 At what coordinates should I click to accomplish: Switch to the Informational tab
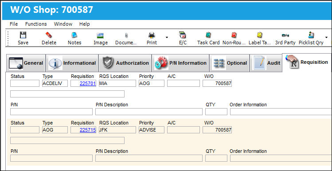(72, 63)
